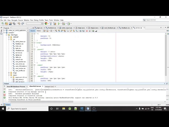
Task: Expand online_car_rental_application project node
Action: pyautogui.click(x=4, y=30)
